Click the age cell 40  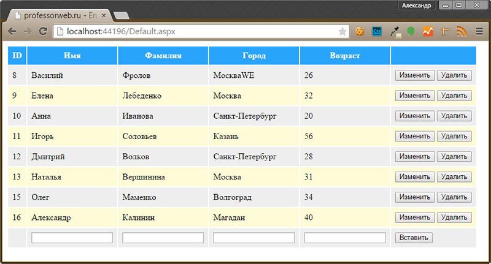pos(345,217)
